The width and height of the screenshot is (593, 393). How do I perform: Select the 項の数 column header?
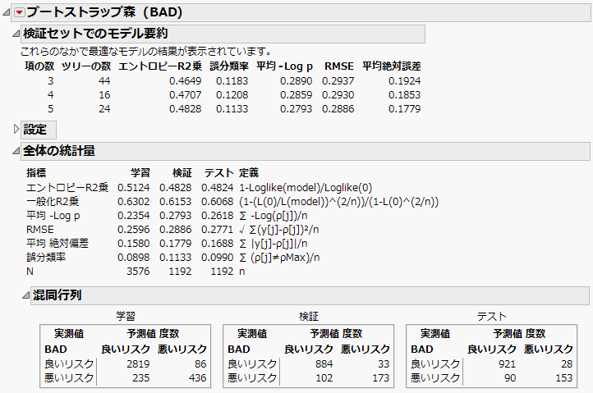point(37,66)
